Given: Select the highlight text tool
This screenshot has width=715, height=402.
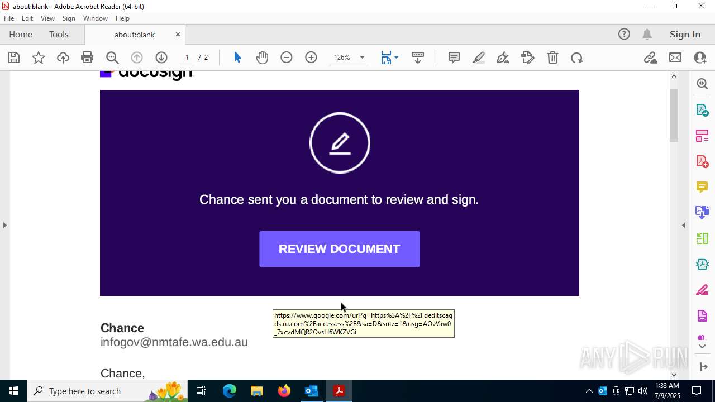Looking at the screenshot, I should [479, 58].
